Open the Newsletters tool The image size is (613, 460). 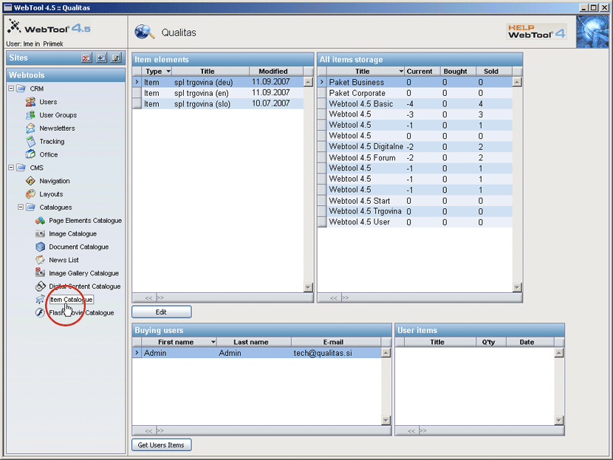(57, 128)
